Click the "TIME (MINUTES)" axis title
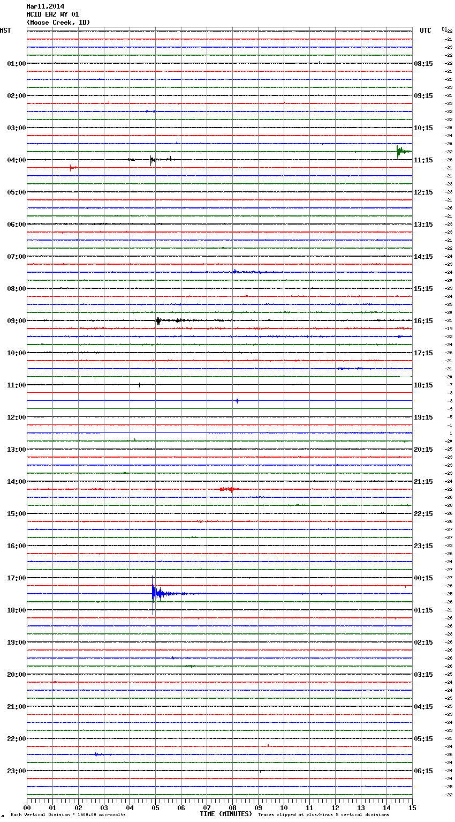Screen dimensions: 455x822 [x=226, y=814]
